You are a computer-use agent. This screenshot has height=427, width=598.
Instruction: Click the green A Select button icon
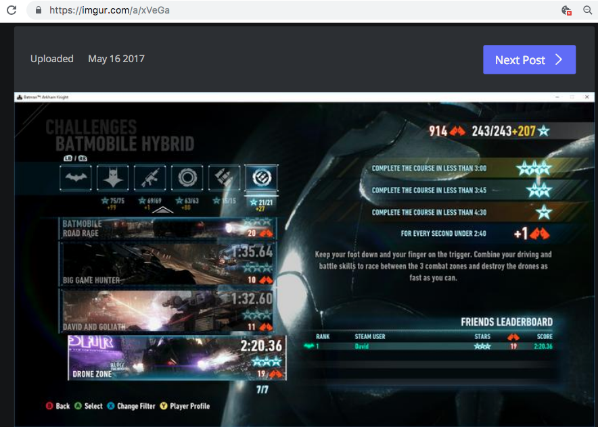pos(78,406)
